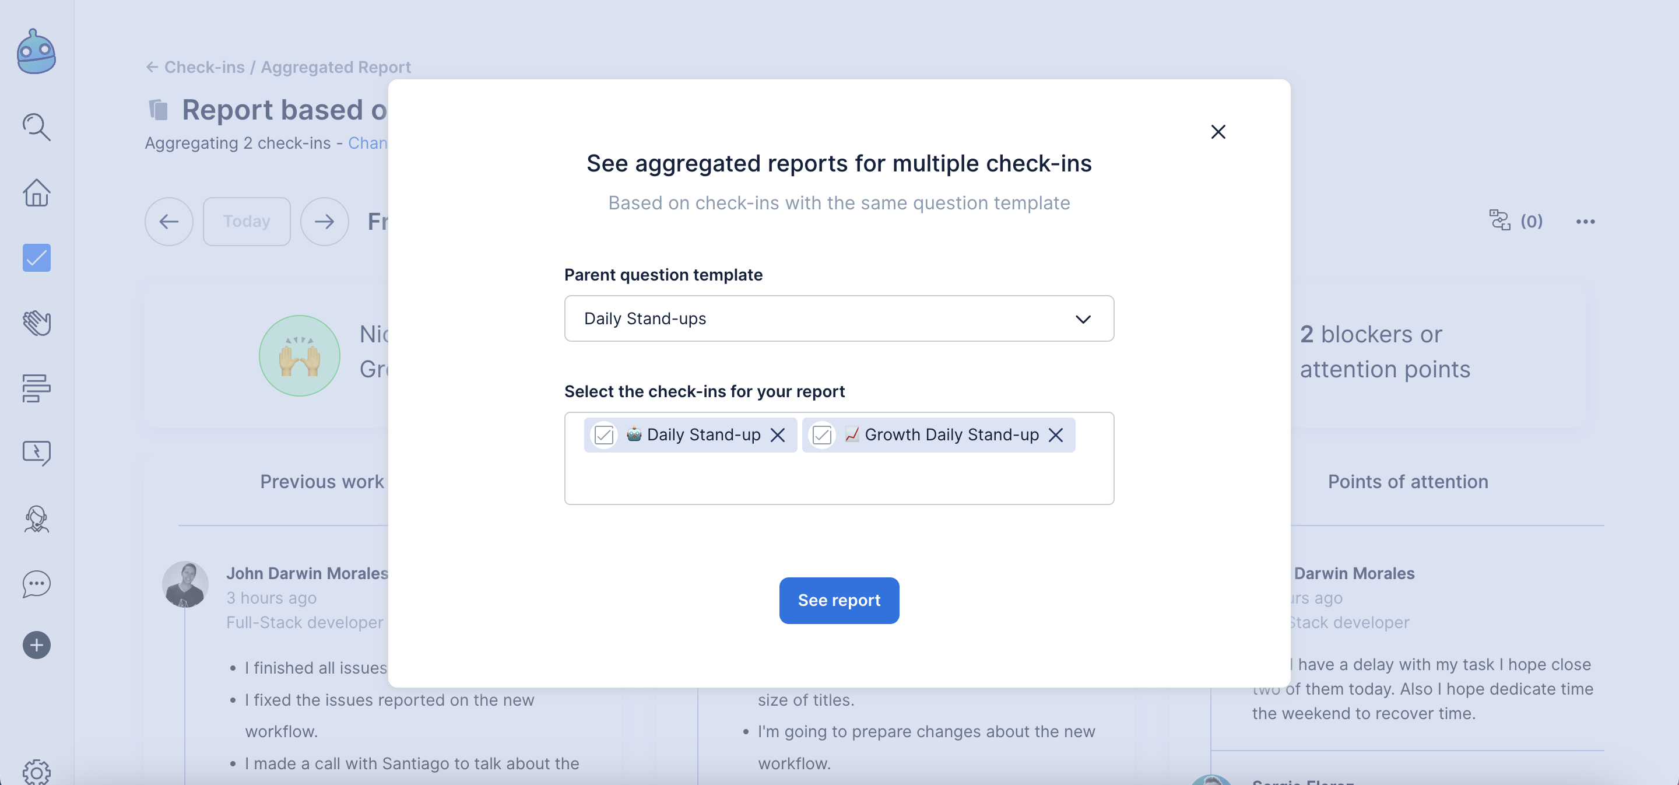Click inside the check-ins selection field
The height and width of the screenshot is (785, 1679).
[839, 479]
